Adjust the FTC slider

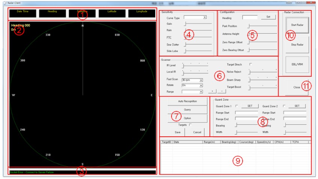(198, 37)
